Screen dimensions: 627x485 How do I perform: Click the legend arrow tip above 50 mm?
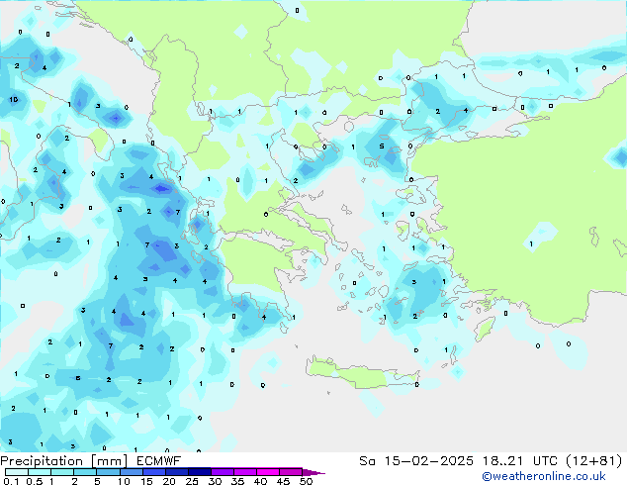coord(313,472)
